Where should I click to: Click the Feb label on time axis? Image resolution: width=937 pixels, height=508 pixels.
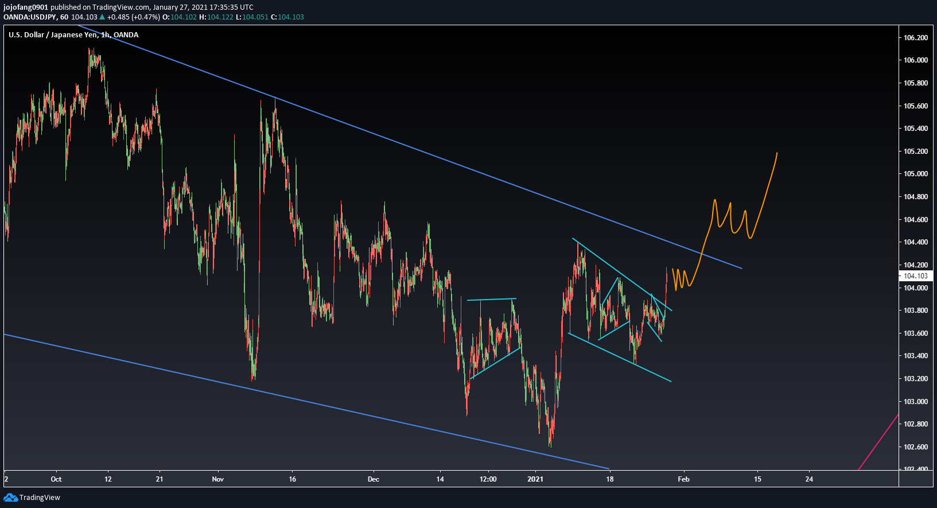(x=683, y=479)
